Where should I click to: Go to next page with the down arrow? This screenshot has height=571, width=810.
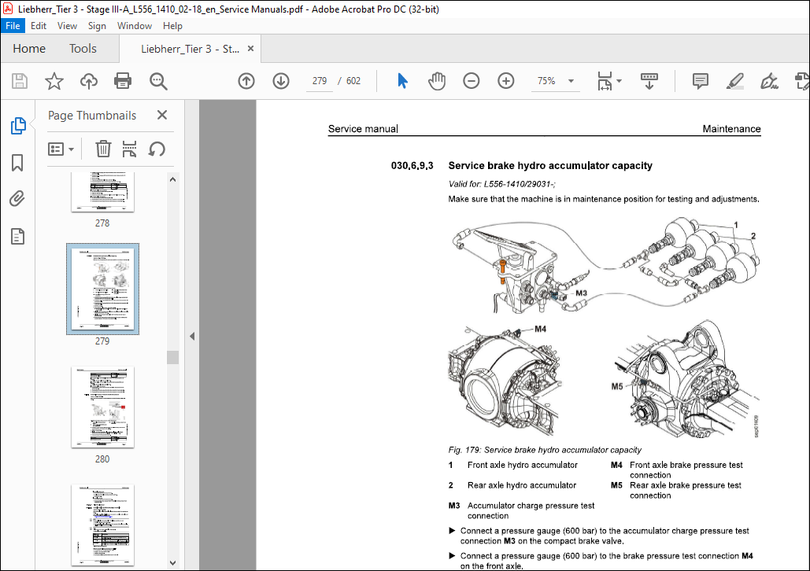click(x=281, y=81)
